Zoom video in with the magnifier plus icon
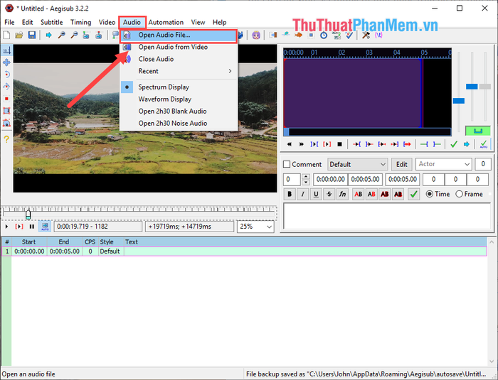 coord(61,35)
